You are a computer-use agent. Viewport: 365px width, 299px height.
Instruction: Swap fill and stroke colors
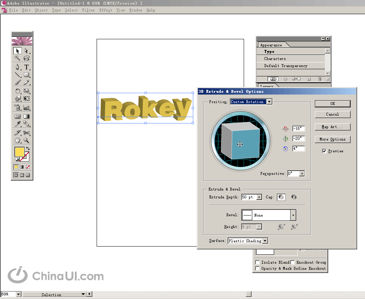tap(28, 148)
